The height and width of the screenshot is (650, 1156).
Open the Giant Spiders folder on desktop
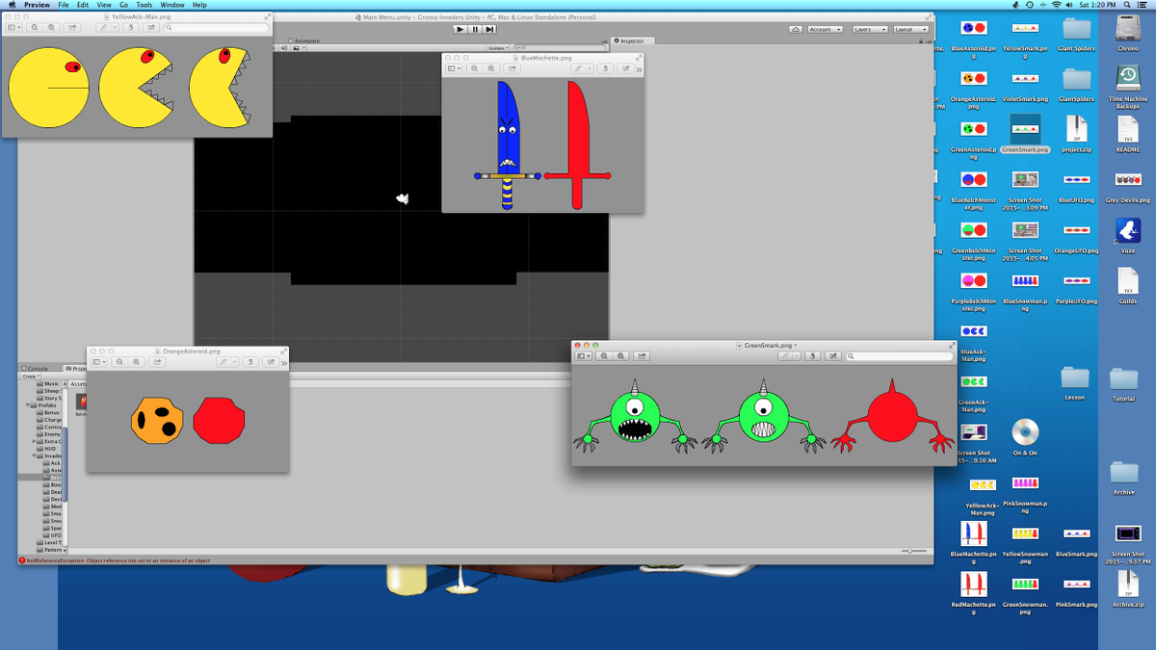point(1076,31)
